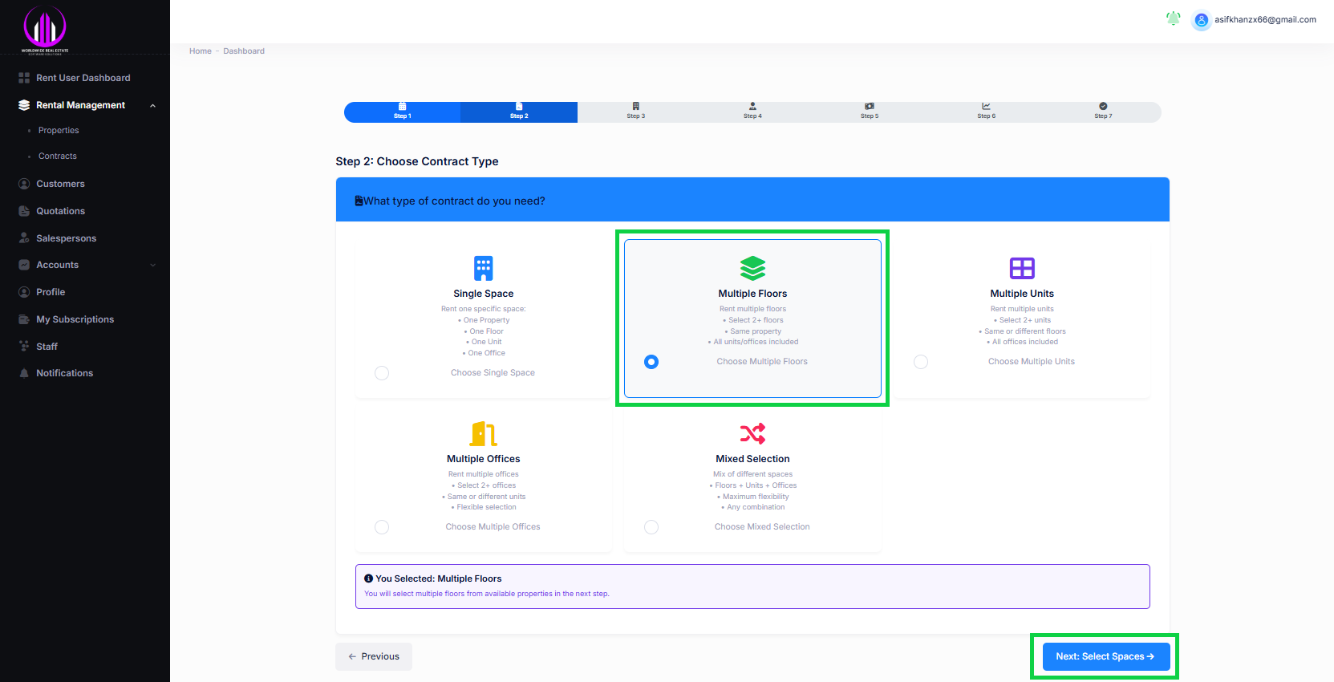Click the green Multiple Floors layers icon
The image size is (1334, 682).
[x=752, y=268]
